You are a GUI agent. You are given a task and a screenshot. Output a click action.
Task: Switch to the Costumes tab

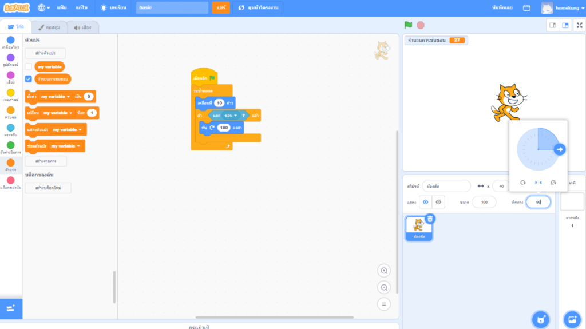[x=50, y=27]
